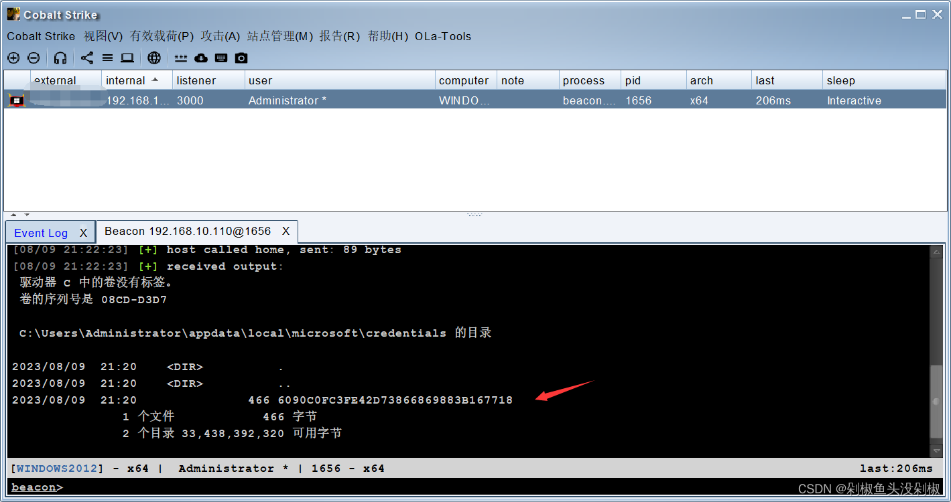This screenshot has height=502, width=951.
Task: Click the beacon> command input field
Action: point(474,487)
